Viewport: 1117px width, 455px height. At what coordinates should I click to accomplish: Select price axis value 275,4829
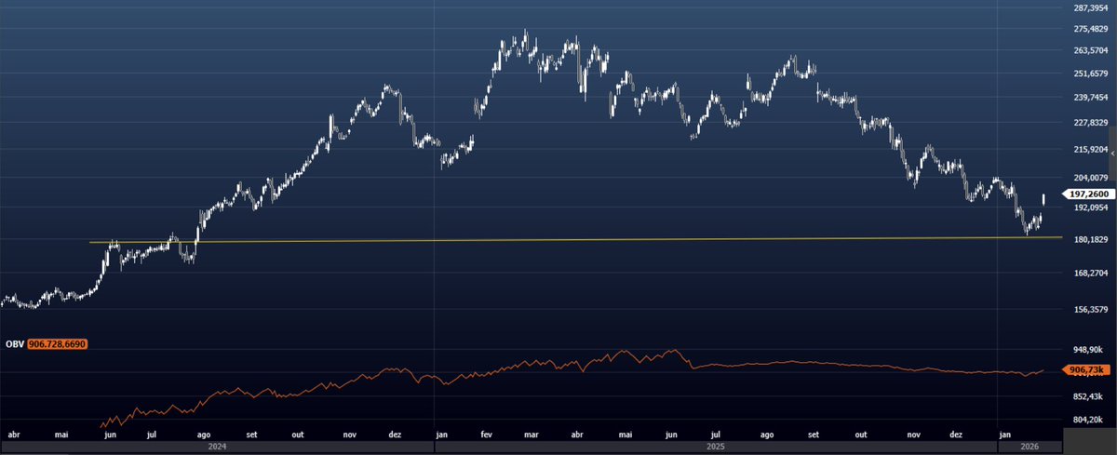coord(1092,29)
